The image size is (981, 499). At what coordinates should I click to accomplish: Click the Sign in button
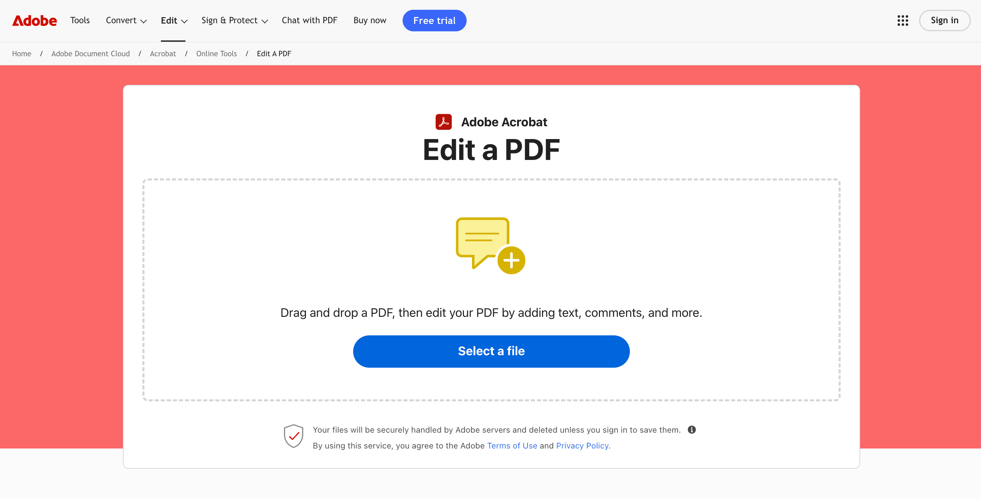pos(944,20)
